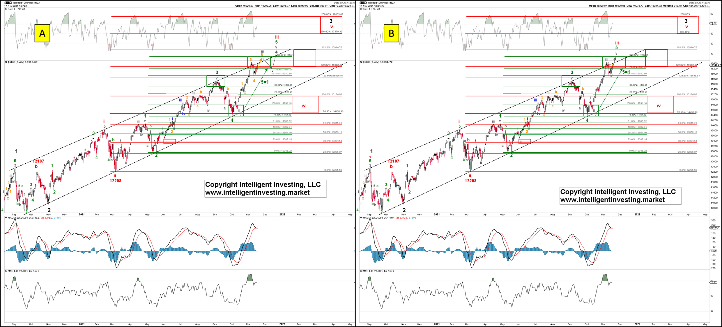Click the $NDX (Daily) 16313.09 legend
Viewport: 722px width, 327px height.
(x=21, y=62)
